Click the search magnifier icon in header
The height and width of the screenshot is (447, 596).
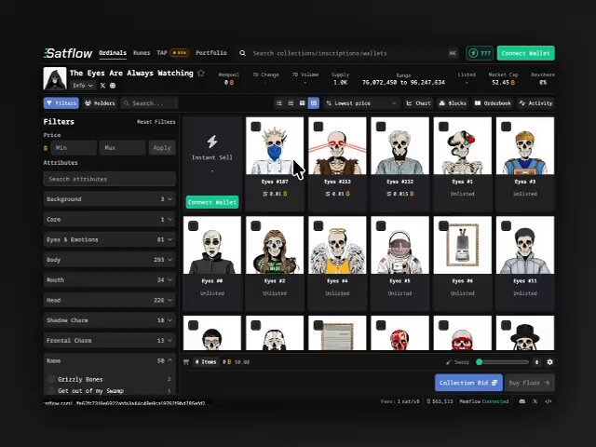[242, 53]
